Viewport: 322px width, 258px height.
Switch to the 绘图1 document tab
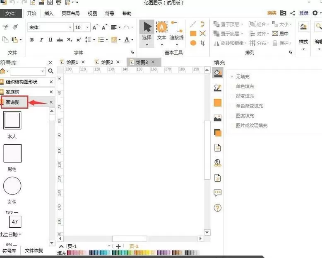pos(72,62)
